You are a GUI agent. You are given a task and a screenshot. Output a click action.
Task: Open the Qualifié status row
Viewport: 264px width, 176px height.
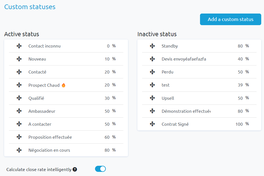66,98
